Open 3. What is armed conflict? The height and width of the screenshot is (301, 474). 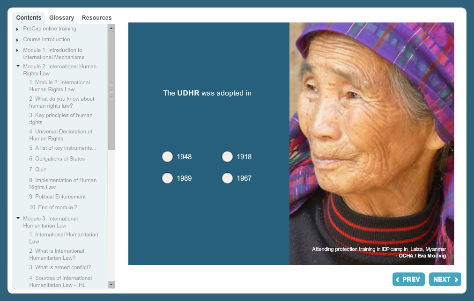click(60, 267)
